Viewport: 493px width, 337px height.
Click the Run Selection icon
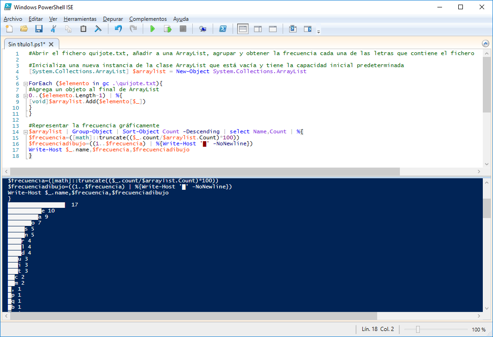point(168,29)
